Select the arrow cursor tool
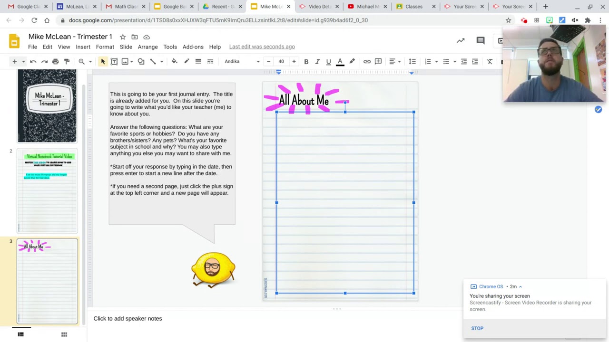 (103, 61)
